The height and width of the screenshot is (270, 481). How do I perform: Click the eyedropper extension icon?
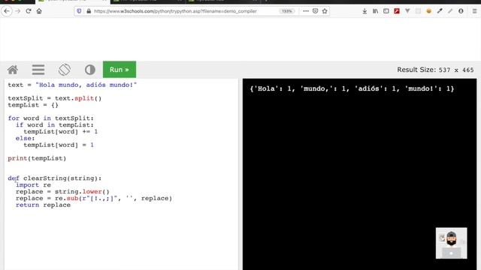[440, 11]
